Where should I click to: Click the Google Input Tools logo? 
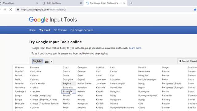(x=53, y=20)
